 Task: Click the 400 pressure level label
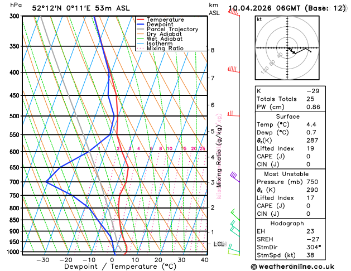[16, 72]
